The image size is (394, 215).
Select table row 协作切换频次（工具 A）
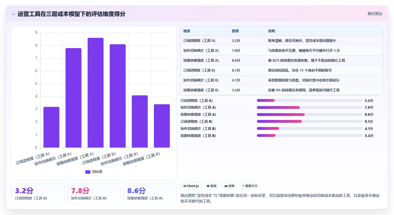click(x=282, y=51)
